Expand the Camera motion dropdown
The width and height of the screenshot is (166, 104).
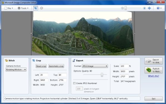pyautogui.click(x=16, y=70)
